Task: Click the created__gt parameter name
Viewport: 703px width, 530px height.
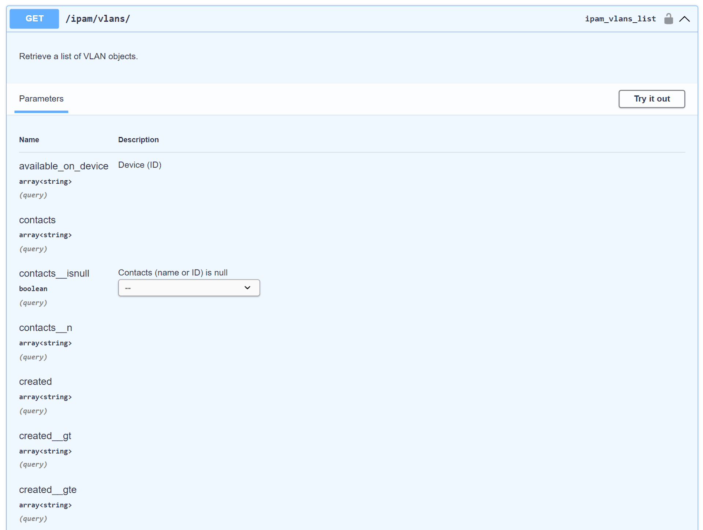Action: pyautogui.click(x=45, y=436)
